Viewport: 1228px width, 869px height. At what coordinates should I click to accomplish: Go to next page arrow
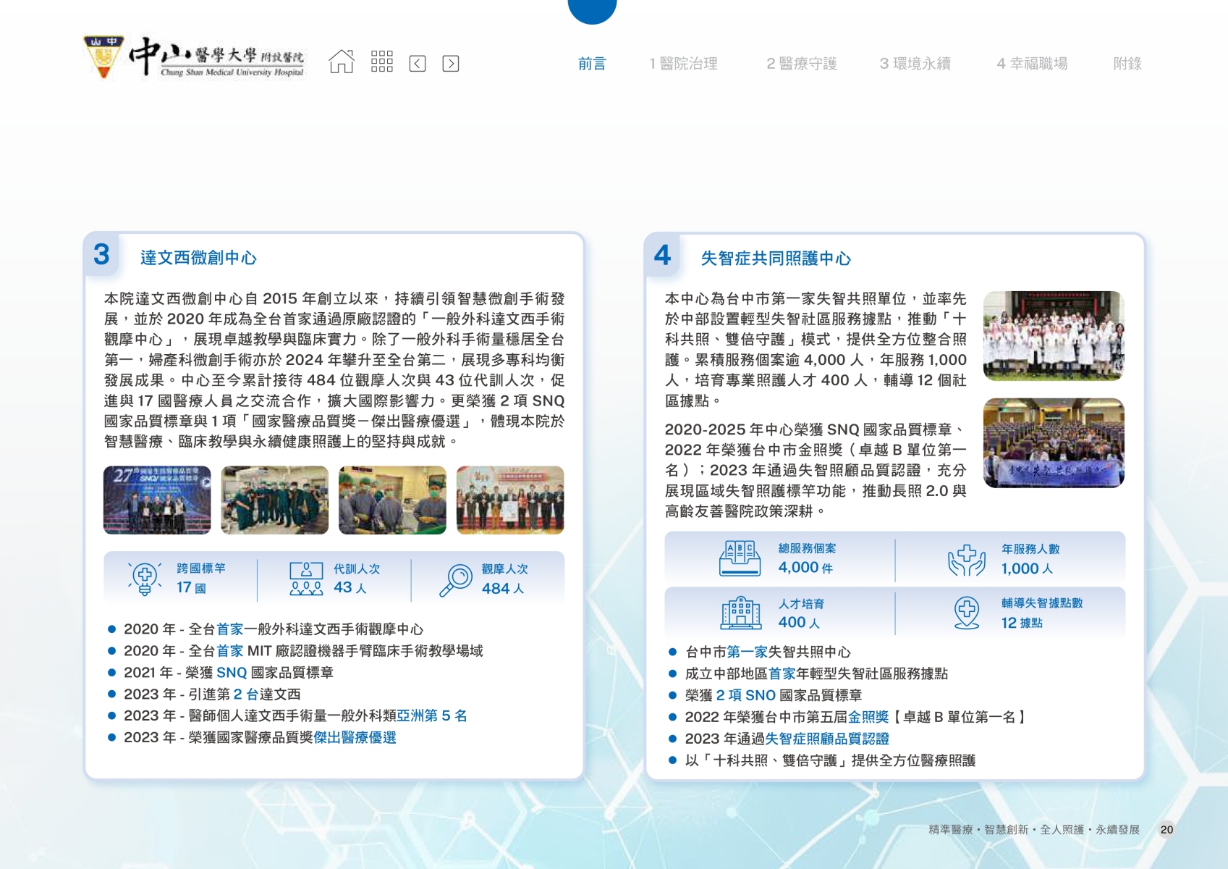point(450,64)
